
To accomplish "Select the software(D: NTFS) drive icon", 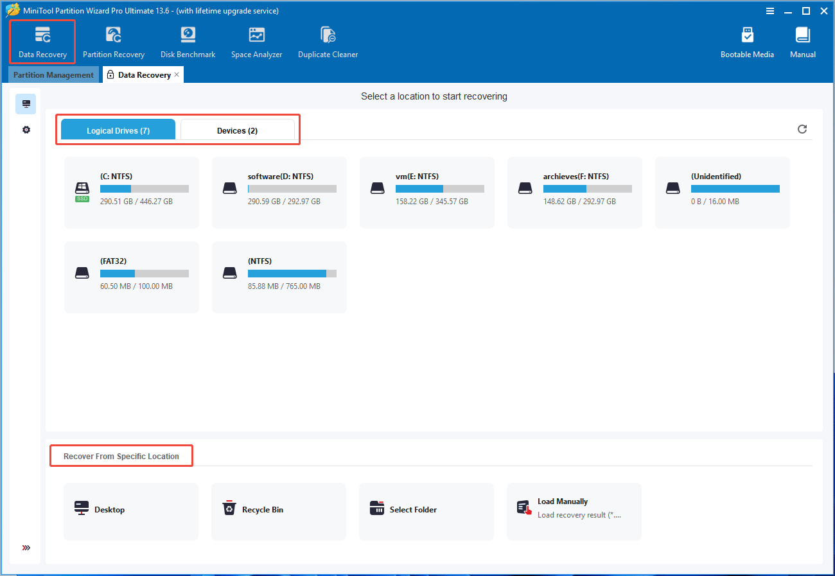I will [x=230, y=189].
